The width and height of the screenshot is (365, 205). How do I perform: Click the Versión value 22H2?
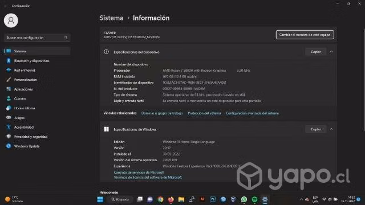[167, 148]
